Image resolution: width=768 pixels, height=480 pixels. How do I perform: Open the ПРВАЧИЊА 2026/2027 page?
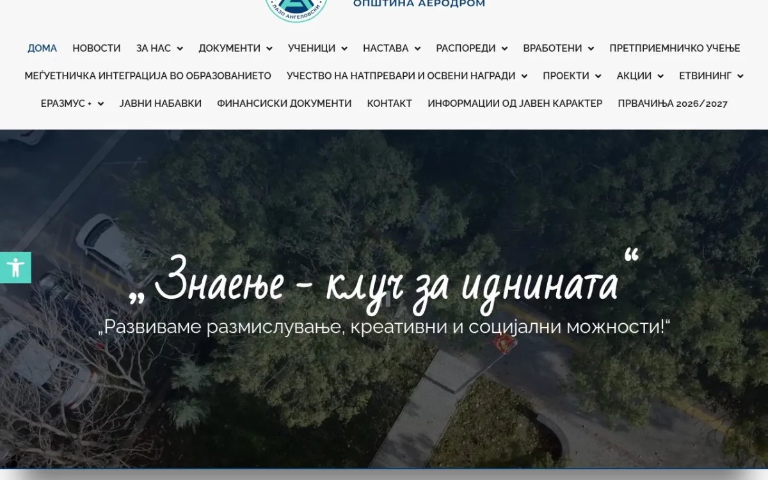(x=673, y=104)
